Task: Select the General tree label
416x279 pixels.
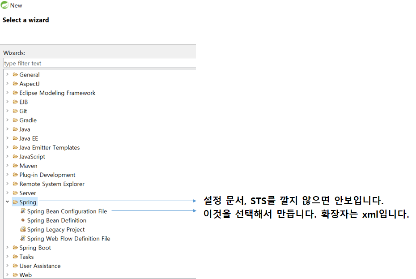Action: pos(30,75)
